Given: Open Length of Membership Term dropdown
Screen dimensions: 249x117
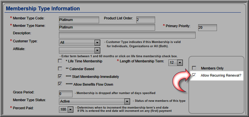Looking at the screenshot, I should (175, 63).
